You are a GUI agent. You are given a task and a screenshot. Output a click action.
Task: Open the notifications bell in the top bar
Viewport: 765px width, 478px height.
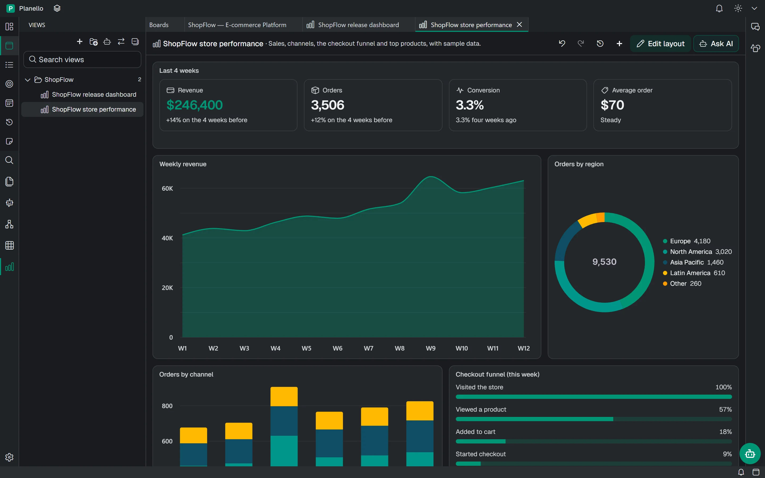click(719, 8)
